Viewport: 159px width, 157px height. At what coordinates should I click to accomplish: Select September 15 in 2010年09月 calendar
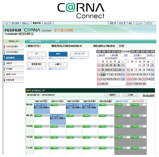point(140,74)
